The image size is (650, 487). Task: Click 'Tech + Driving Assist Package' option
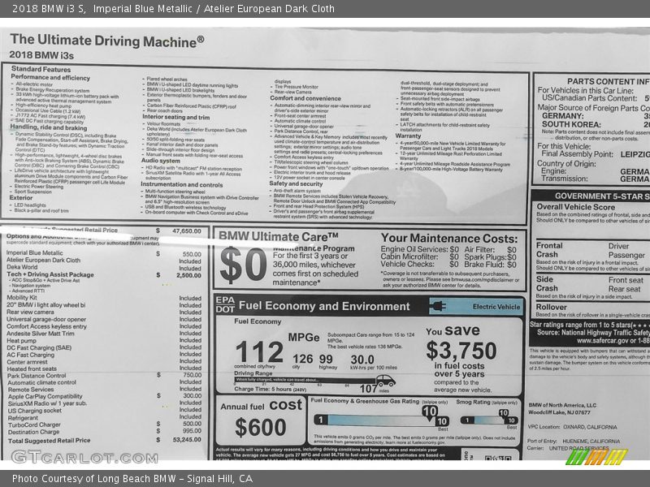pos(50,274)
